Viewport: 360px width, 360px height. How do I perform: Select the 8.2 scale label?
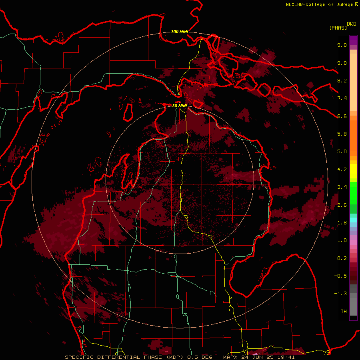coord(342,80)
